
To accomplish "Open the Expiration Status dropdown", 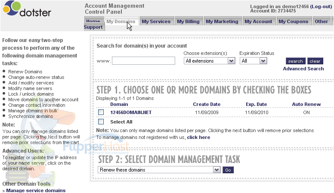I will point(253,61).
